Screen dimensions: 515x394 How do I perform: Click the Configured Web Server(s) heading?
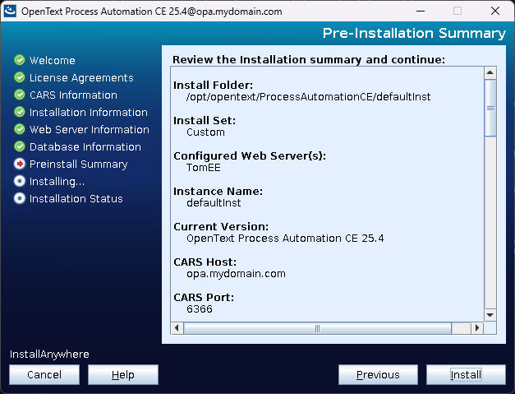click(x=250, y=156)
